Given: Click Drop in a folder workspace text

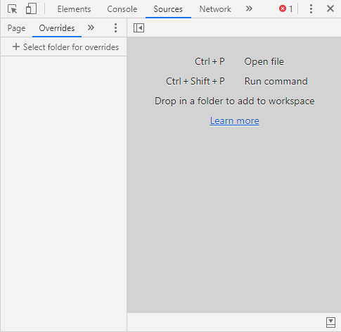Looking at the screenshot, I should (x=234, y=101).
